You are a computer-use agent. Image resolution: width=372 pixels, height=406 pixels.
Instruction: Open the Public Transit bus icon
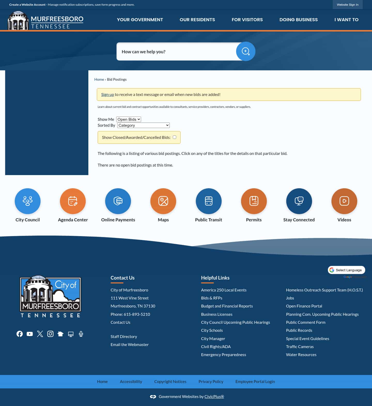pos(209,201)
